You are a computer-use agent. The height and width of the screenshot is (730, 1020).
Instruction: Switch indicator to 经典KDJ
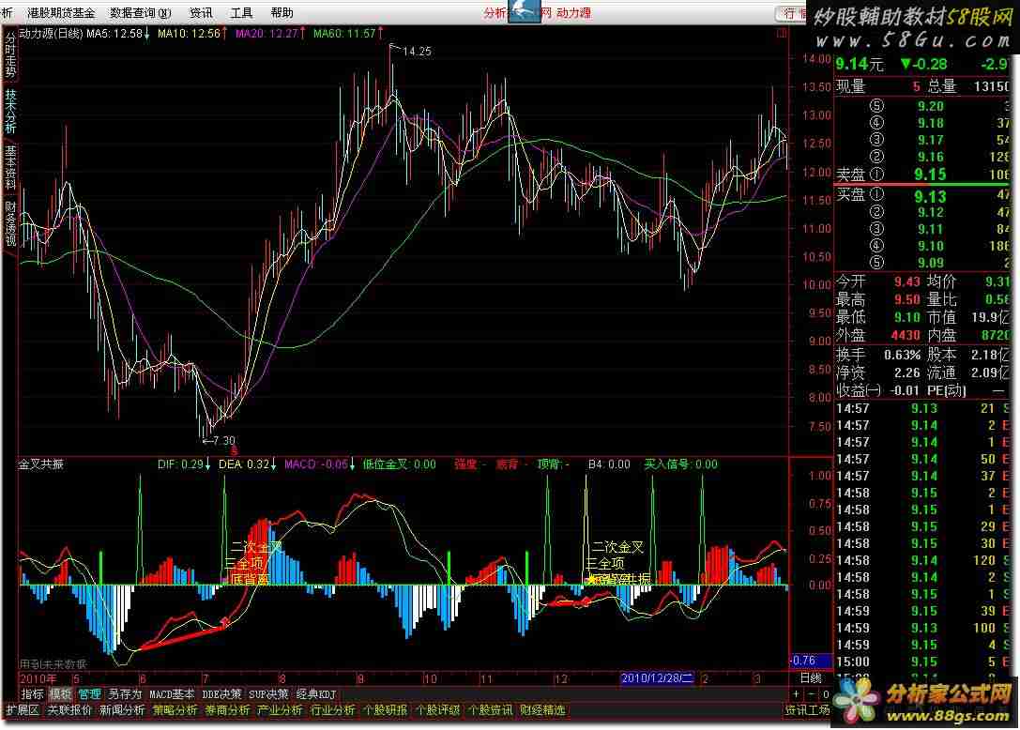pyautogui.click(x=316, y=694)
